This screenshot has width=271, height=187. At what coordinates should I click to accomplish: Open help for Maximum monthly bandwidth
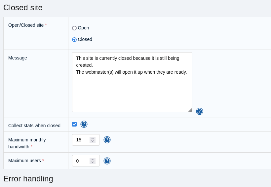tap(107, 140)
